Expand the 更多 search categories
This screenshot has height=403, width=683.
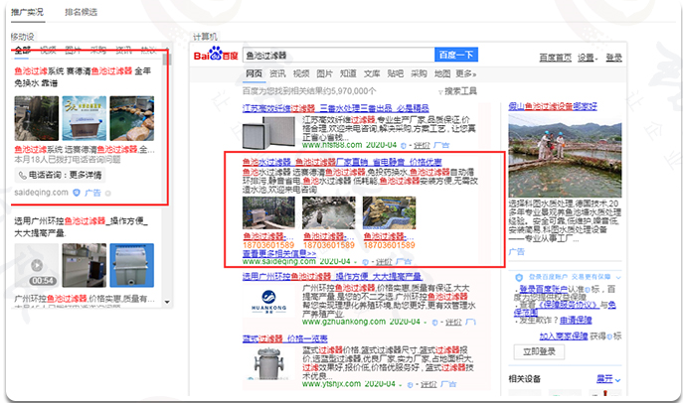(x=465, y=73)
